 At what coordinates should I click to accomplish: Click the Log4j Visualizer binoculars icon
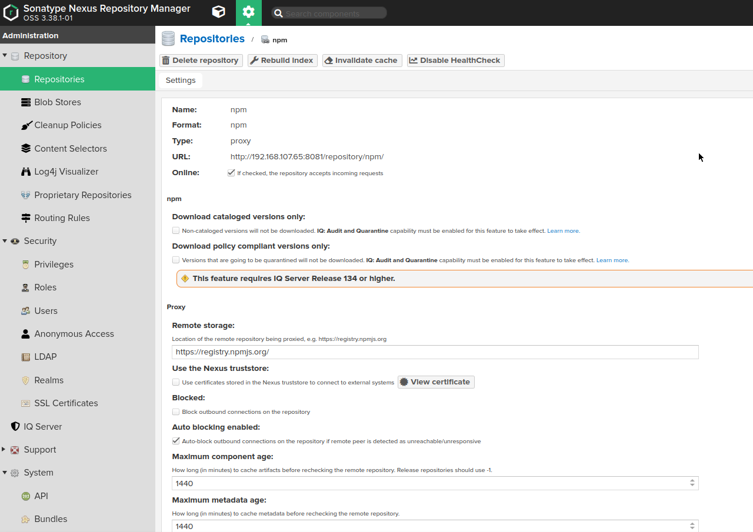[x=25, y=172]
